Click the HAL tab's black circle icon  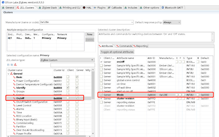click(84, 8)
